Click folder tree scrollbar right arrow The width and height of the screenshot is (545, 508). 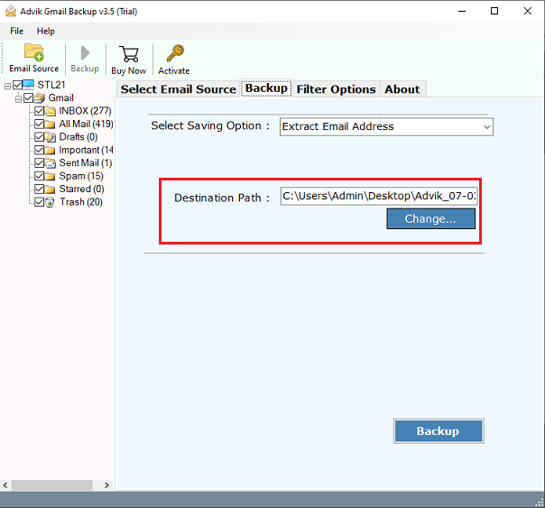click(x=106, y=485)
